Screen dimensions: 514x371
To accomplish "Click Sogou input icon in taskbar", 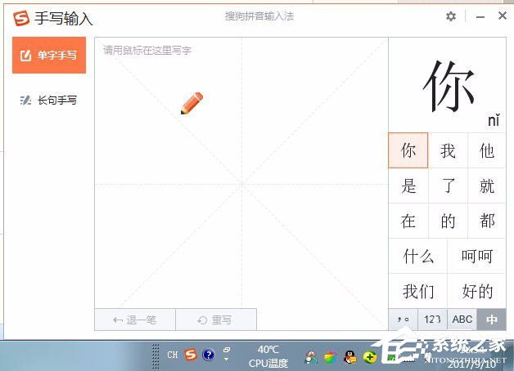I will (190, 355).
